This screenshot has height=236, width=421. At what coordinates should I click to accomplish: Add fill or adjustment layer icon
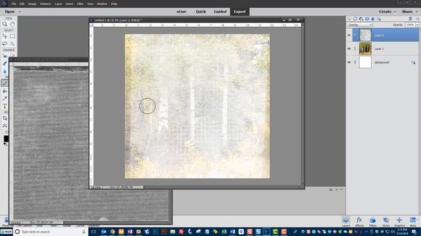click(x=361, y=19)
